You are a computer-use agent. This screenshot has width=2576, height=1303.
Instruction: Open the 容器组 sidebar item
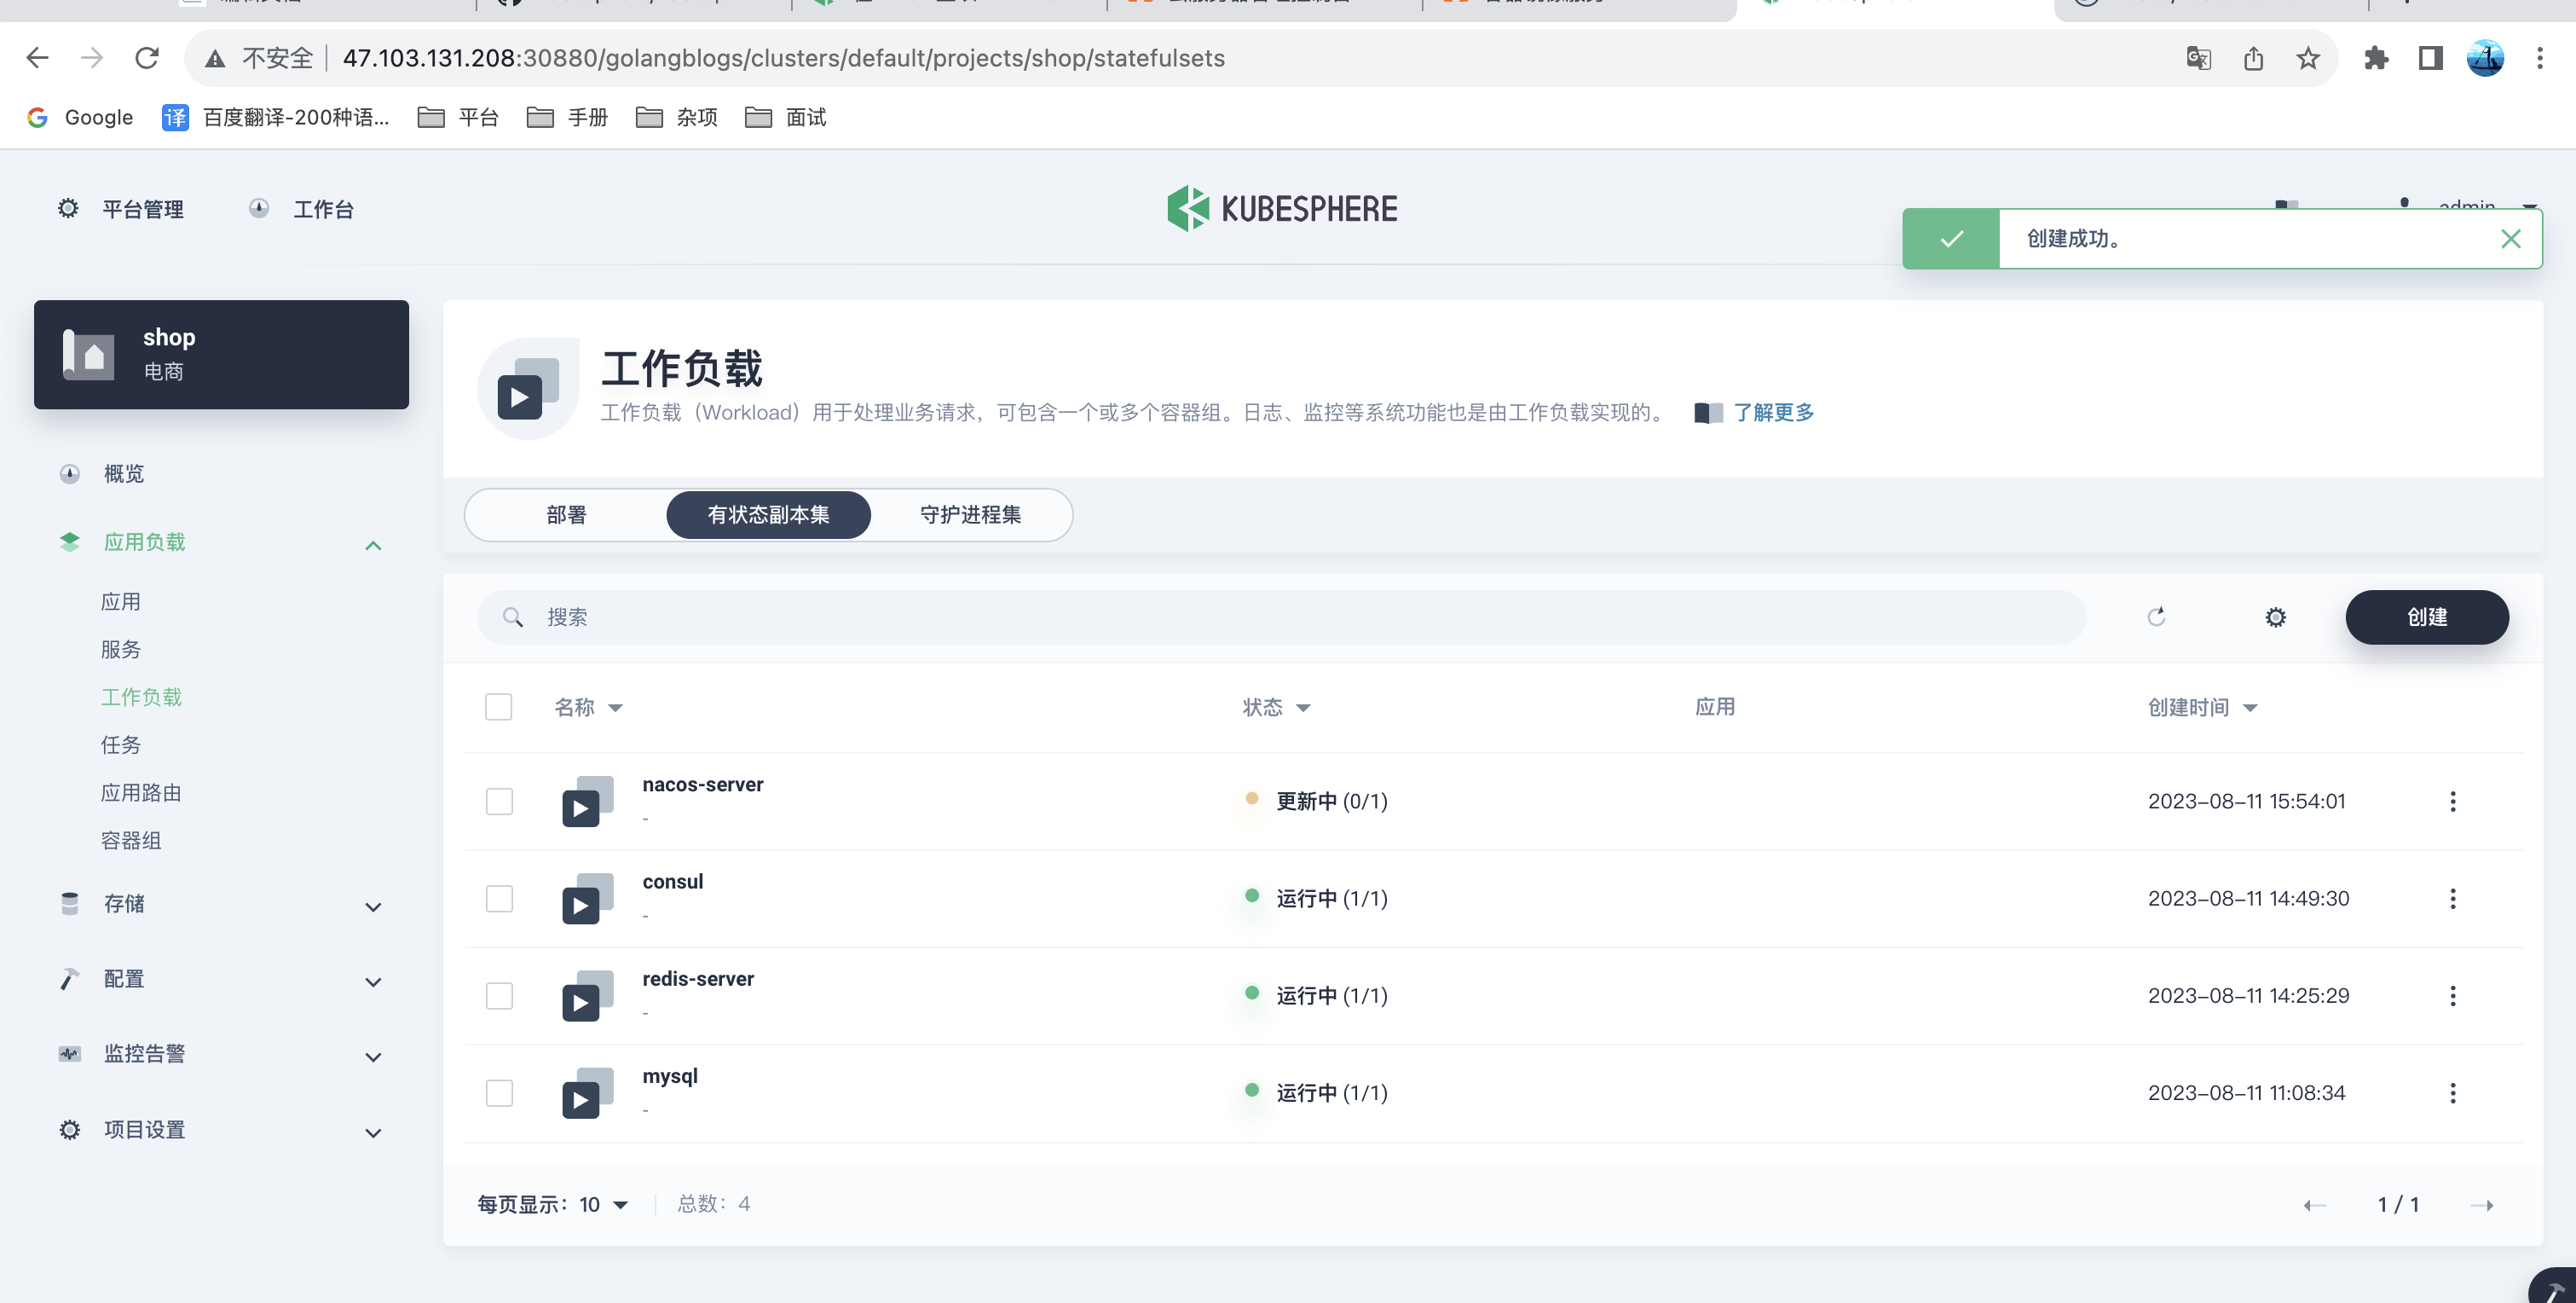[x=131, y=841]
